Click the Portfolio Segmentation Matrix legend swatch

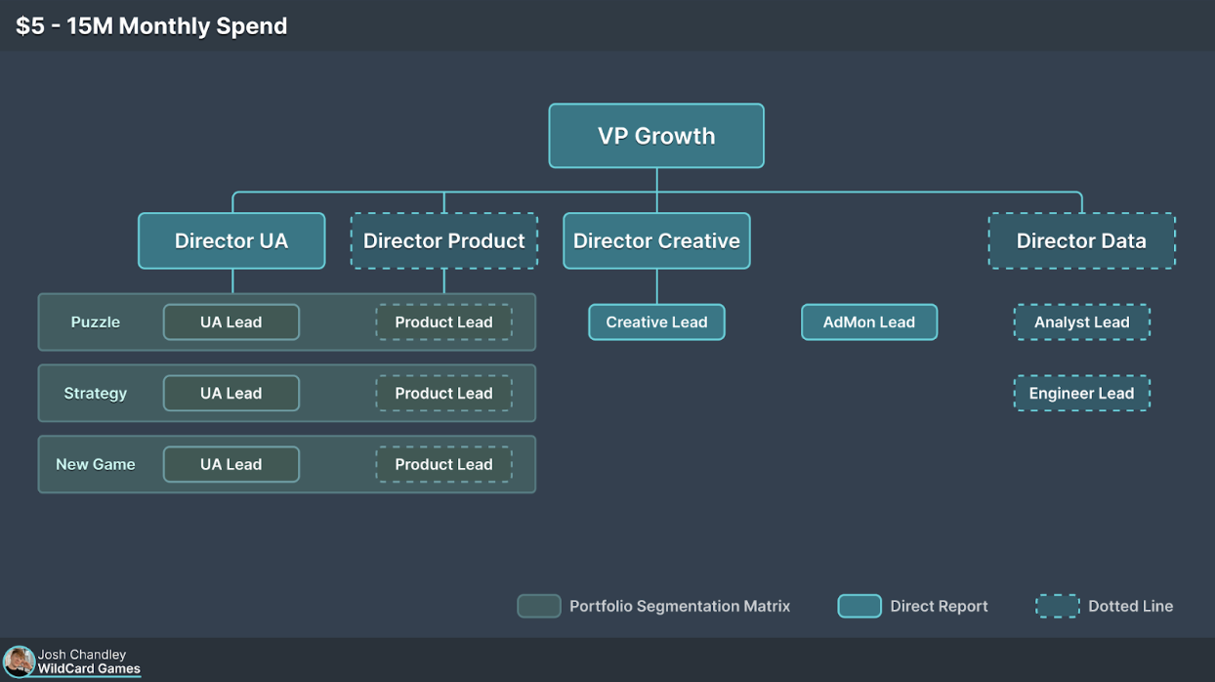[x=539, y=606]
